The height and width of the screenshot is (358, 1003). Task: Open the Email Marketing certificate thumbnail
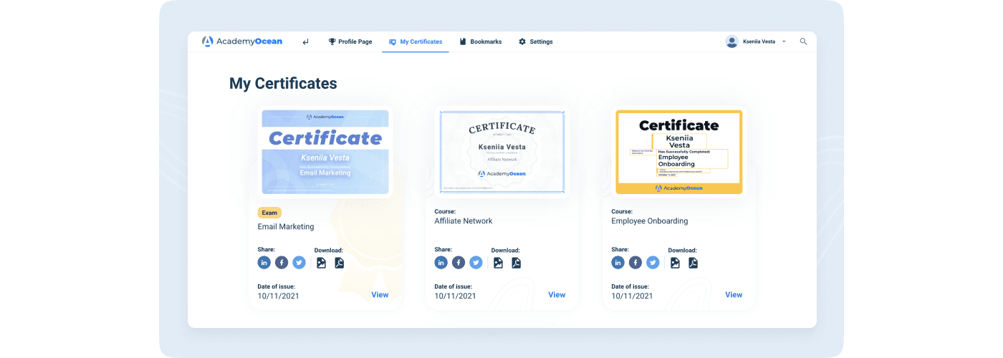pos(325,152)
